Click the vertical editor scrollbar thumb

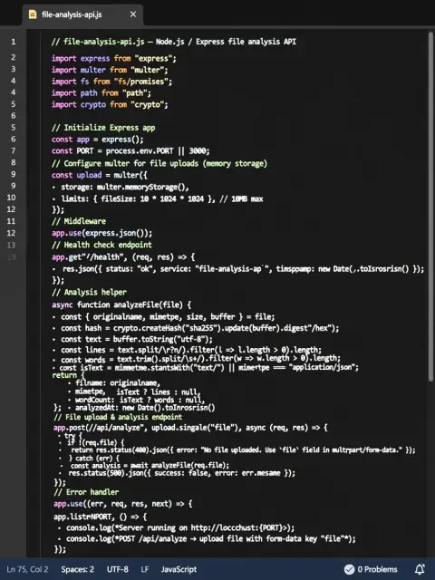click(x=430, y=207)
